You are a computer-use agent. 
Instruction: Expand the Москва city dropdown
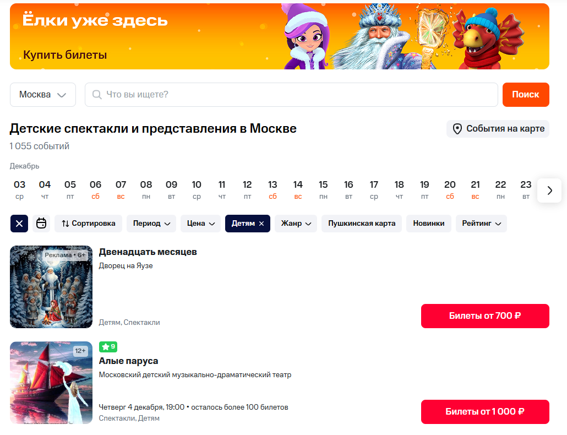click(x=43, y=95)
